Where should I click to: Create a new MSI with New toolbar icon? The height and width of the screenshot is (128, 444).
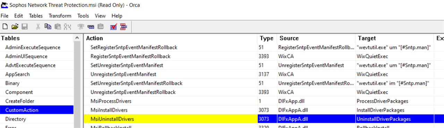[x=5, y=27]
